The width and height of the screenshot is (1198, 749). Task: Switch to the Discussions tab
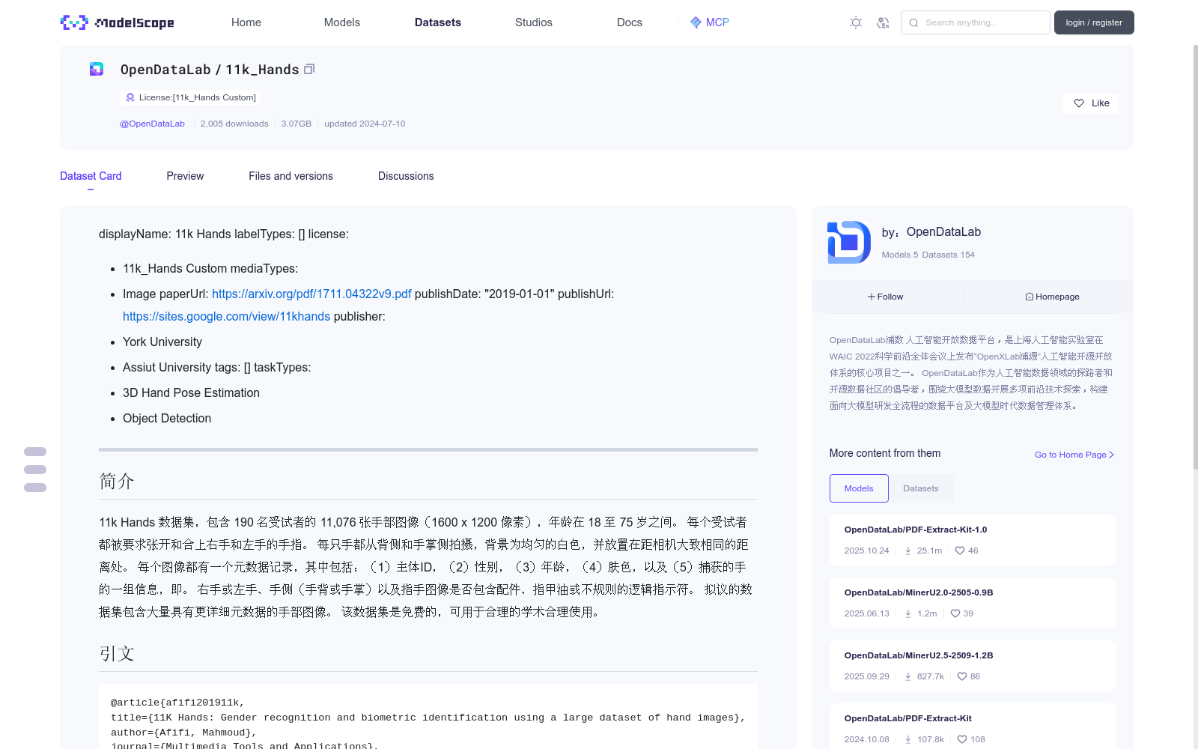[x=406, y=176]
